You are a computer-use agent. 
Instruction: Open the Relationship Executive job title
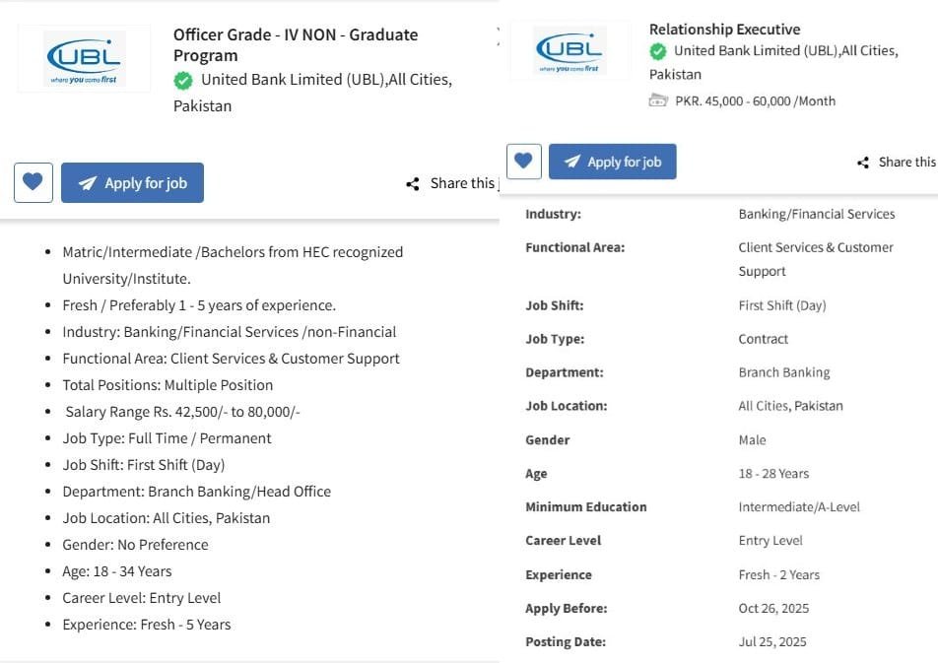(724, 30)
